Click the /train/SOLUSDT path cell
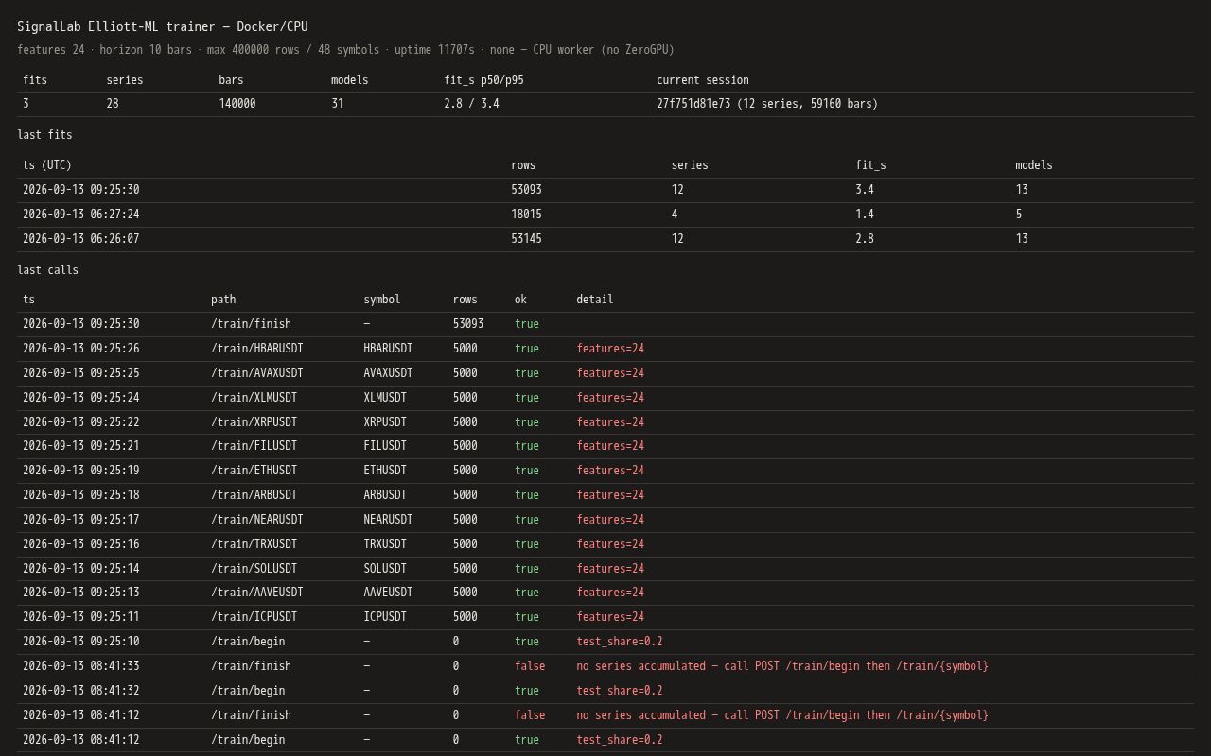 pos(254,569)
